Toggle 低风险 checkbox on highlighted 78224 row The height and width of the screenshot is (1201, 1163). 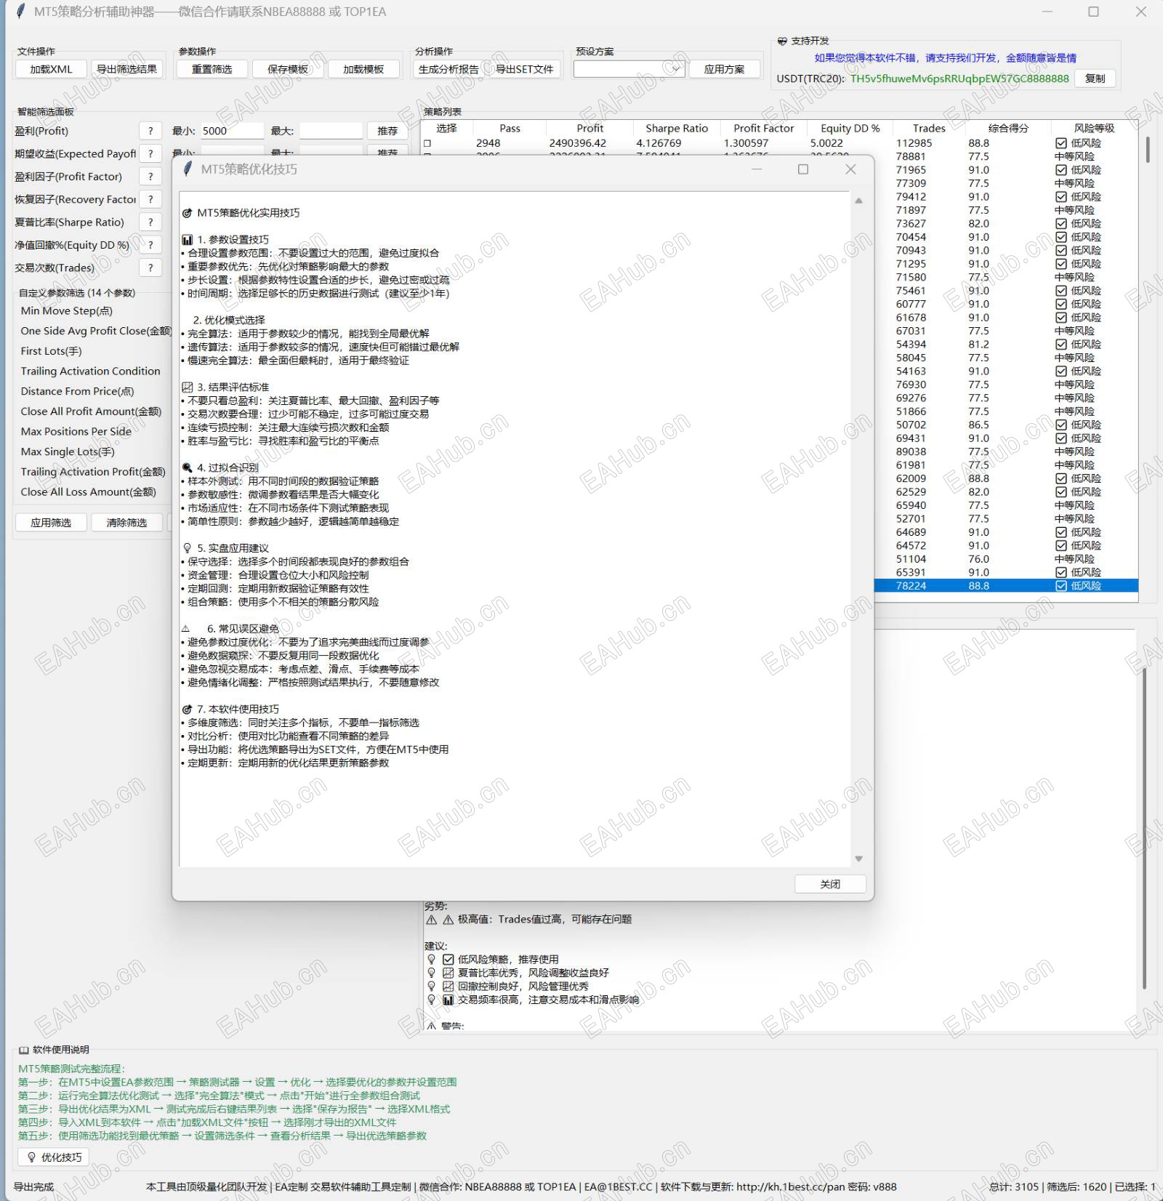point(1061,586)
